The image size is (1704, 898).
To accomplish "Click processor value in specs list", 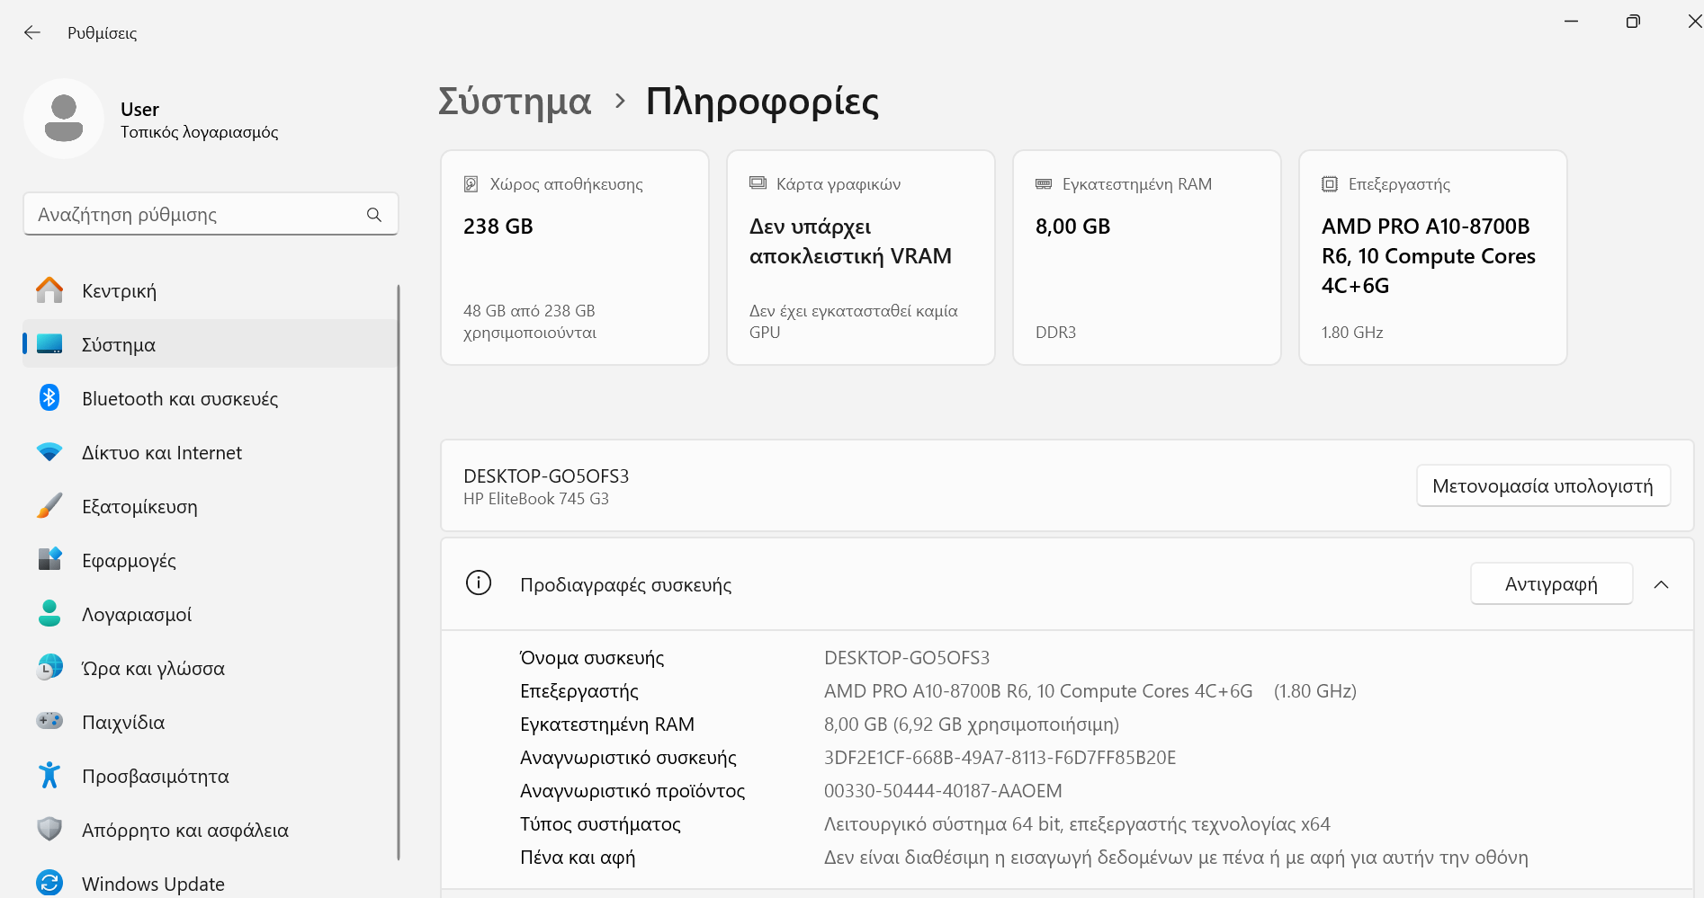I will tap(1090, 690).
